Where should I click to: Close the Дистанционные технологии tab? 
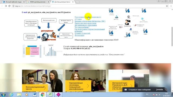73,2
